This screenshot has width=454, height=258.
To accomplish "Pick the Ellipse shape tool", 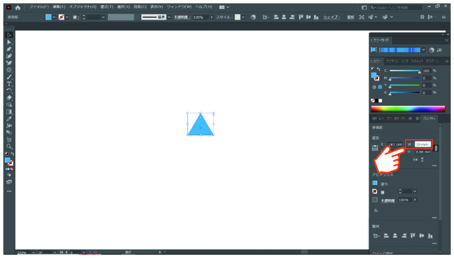I will point(9,70).
